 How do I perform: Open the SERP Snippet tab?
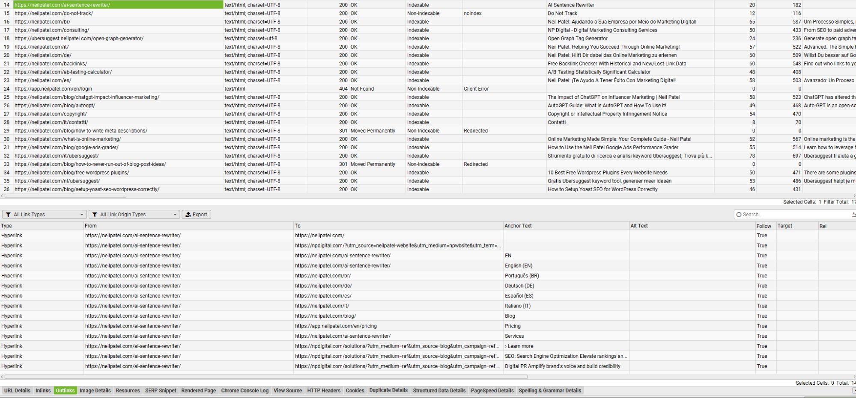[160, 390]
